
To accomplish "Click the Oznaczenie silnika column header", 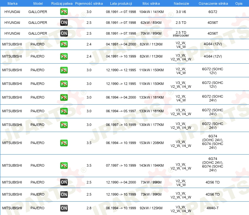I will point(213,3).
